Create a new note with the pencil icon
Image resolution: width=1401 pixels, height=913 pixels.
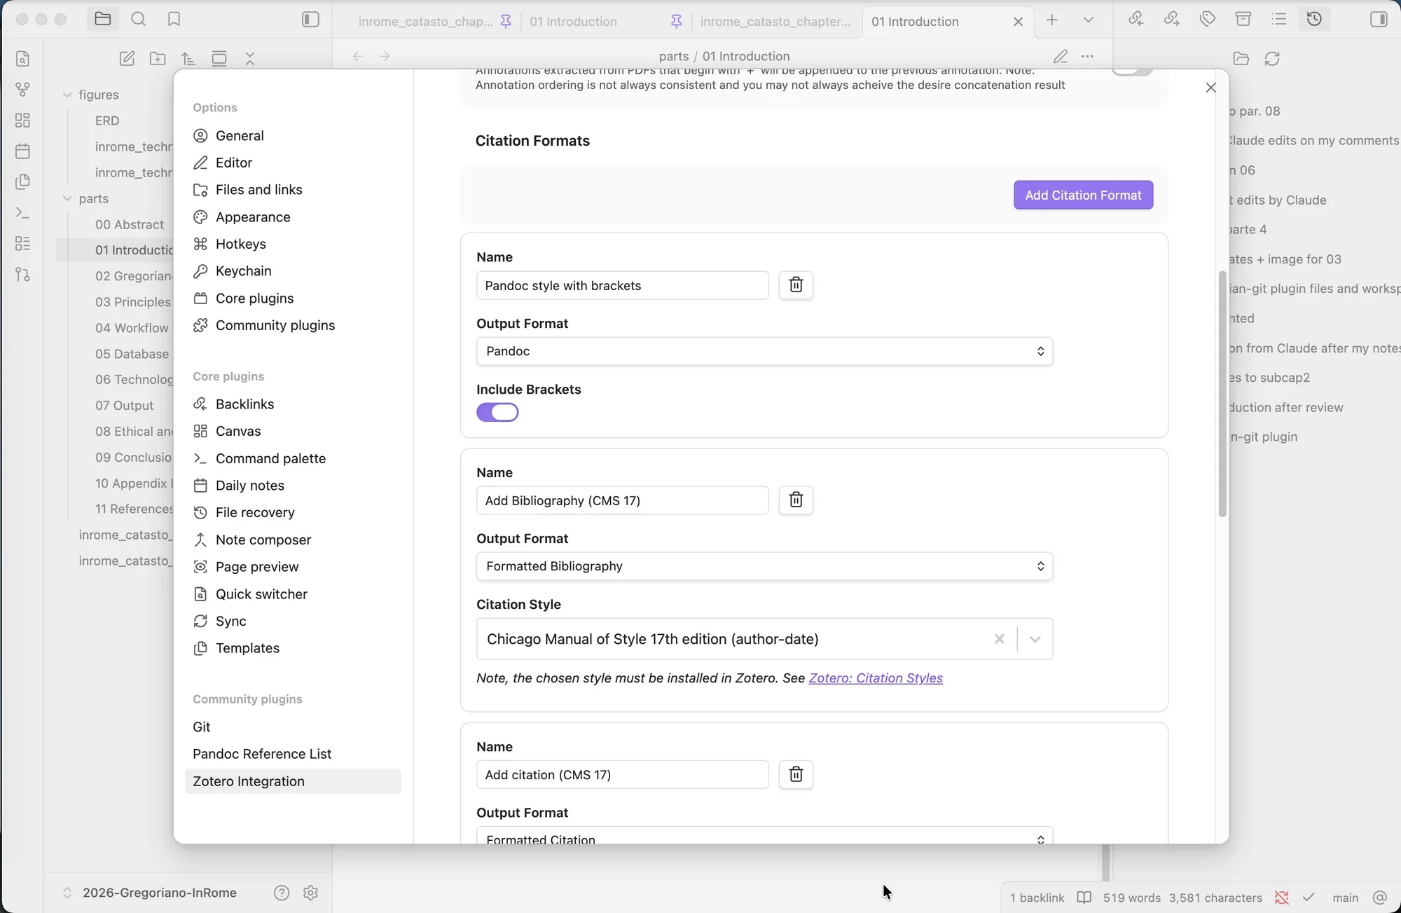127,58
